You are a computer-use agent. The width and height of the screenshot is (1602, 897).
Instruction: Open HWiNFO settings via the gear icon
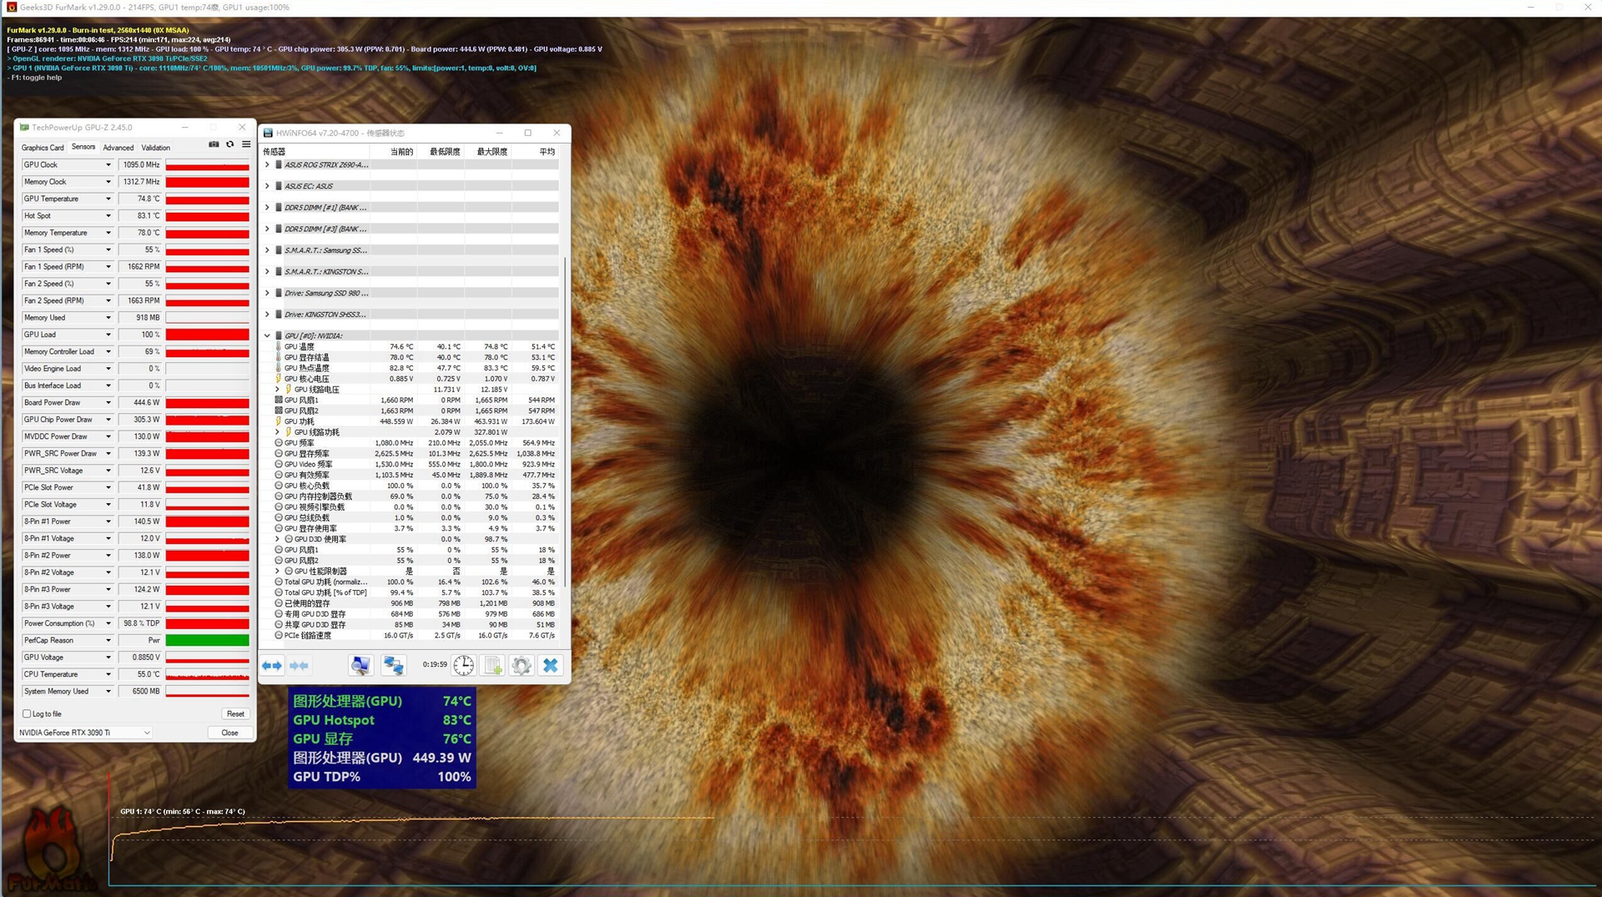coord(521,665)
